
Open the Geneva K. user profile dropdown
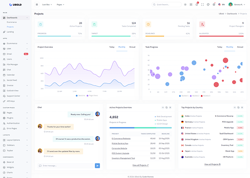236,5
